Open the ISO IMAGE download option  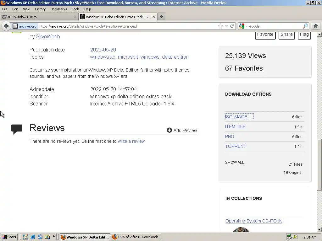236,117
